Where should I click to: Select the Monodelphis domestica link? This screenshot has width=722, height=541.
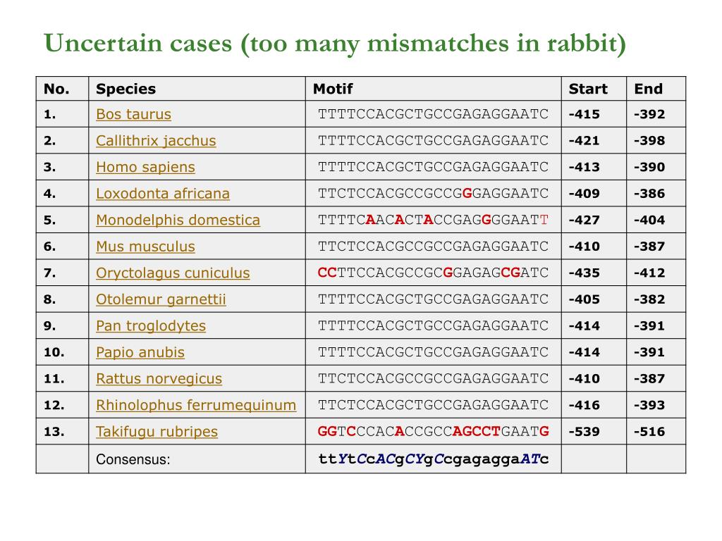[x=178, y=220]
